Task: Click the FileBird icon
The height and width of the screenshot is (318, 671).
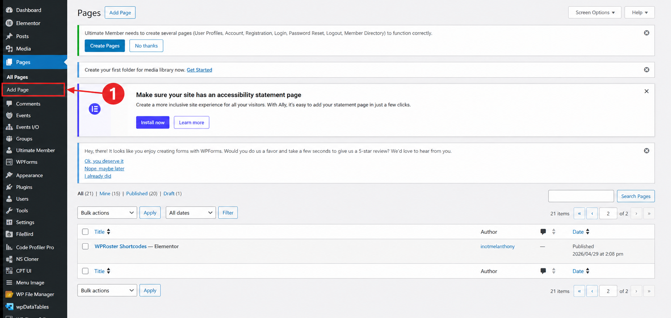Action: point(9,234)
